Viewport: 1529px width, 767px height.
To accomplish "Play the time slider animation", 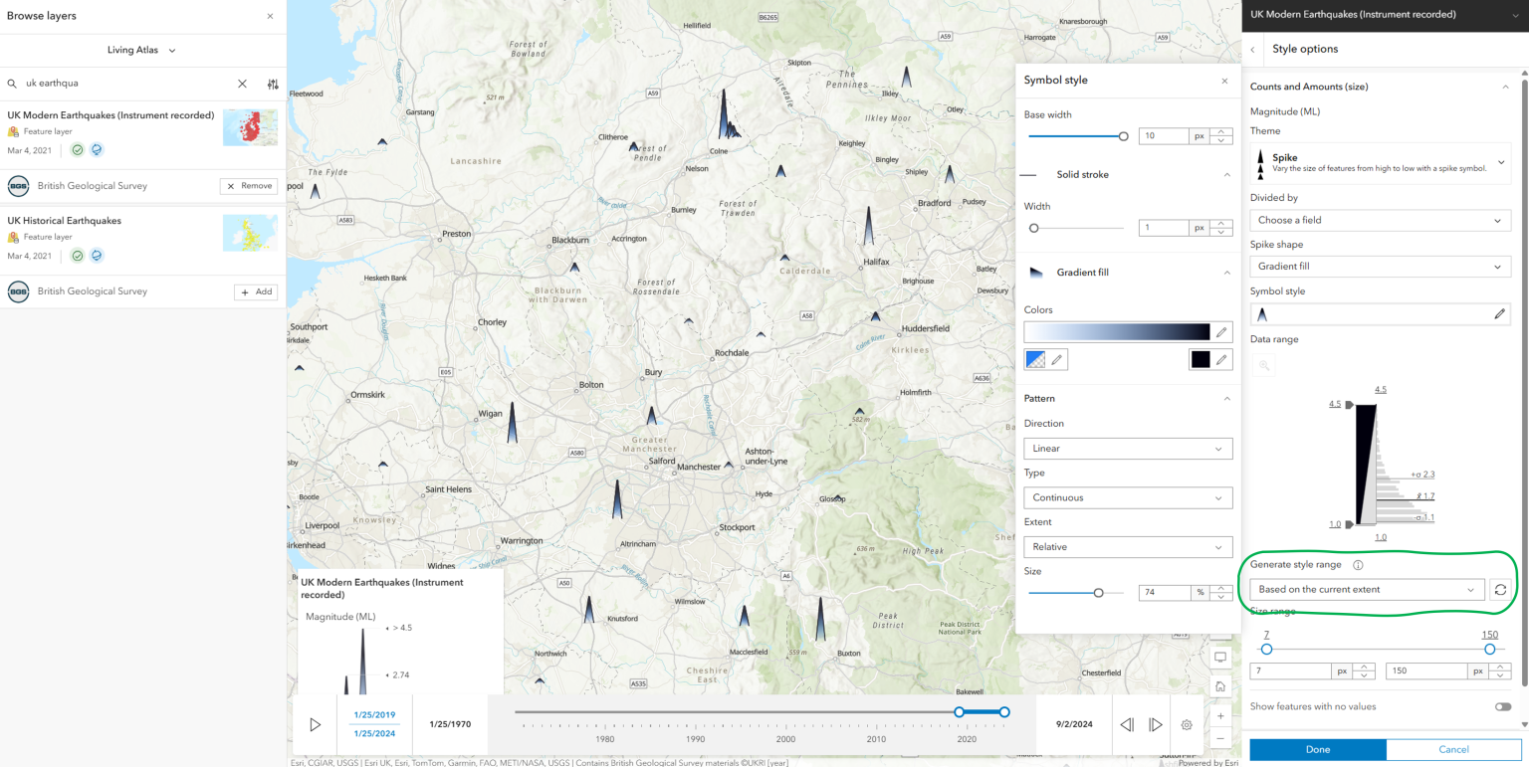I will (316, 724).
